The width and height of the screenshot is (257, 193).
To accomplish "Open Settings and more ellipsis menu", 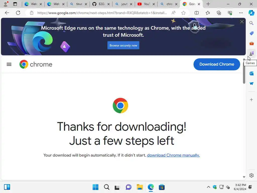I will (241, 13).
